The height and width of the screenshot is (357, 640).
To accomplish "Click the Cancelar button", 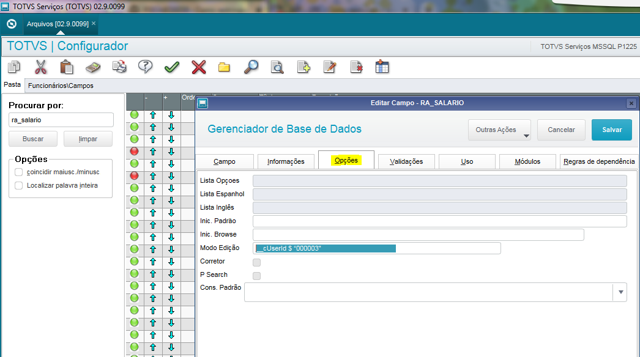I will 561,130.
